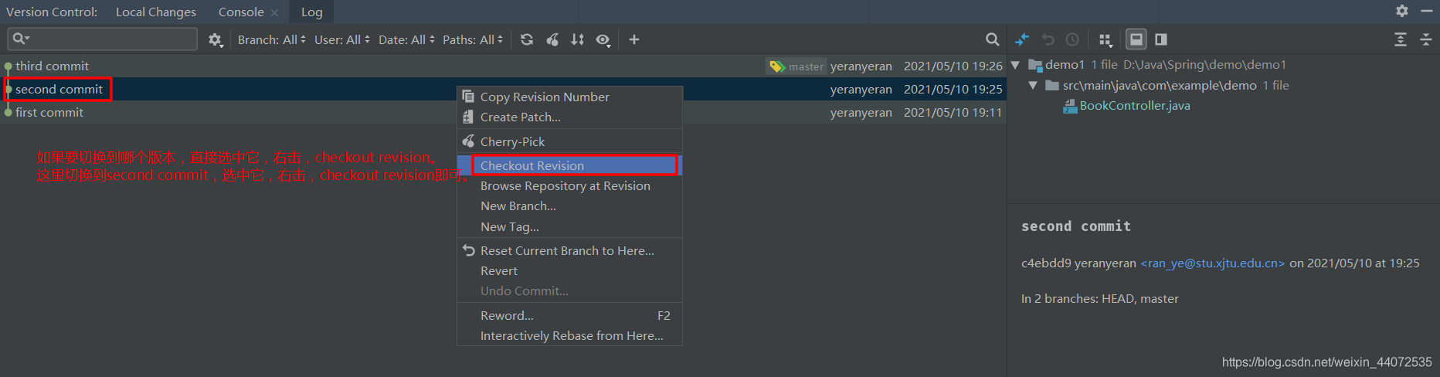Click the Cherry-Pick toolbar icon
This screenshot has height=377, width=1440.
[x=552, y=39]
